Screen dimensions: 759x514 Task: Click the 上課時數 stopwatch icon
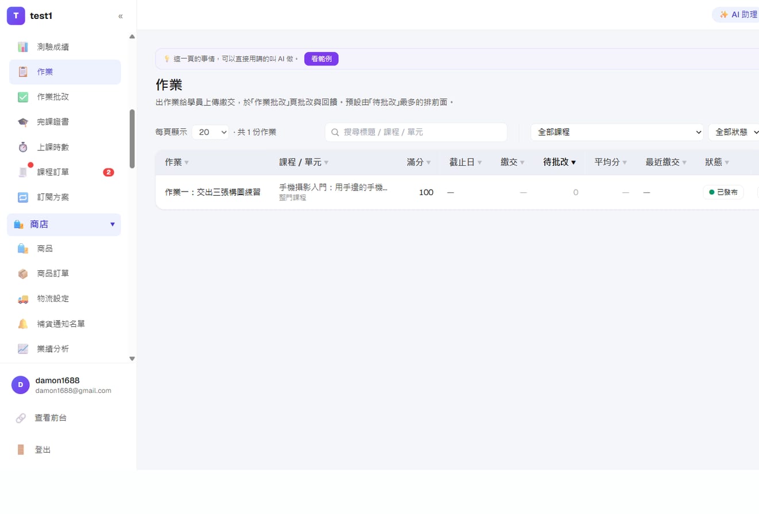[23, 147]
